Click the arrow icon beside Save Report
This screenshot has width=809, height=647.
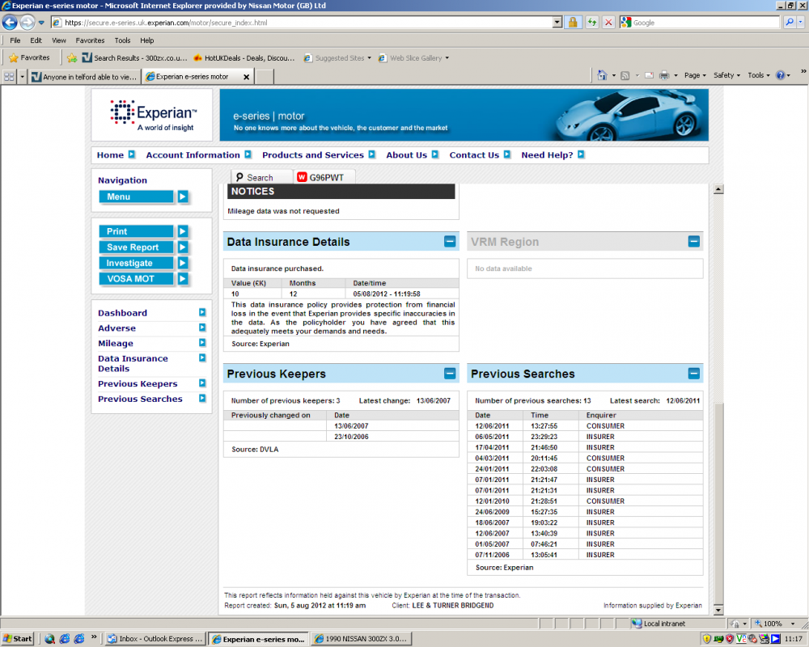click(183, 247)
